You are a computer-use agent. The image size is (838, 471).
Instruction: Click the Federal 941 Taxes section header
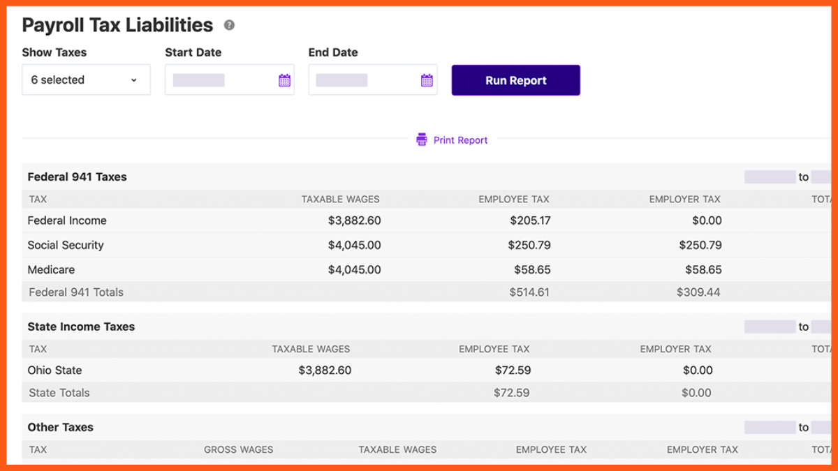(x=77, y=177)
